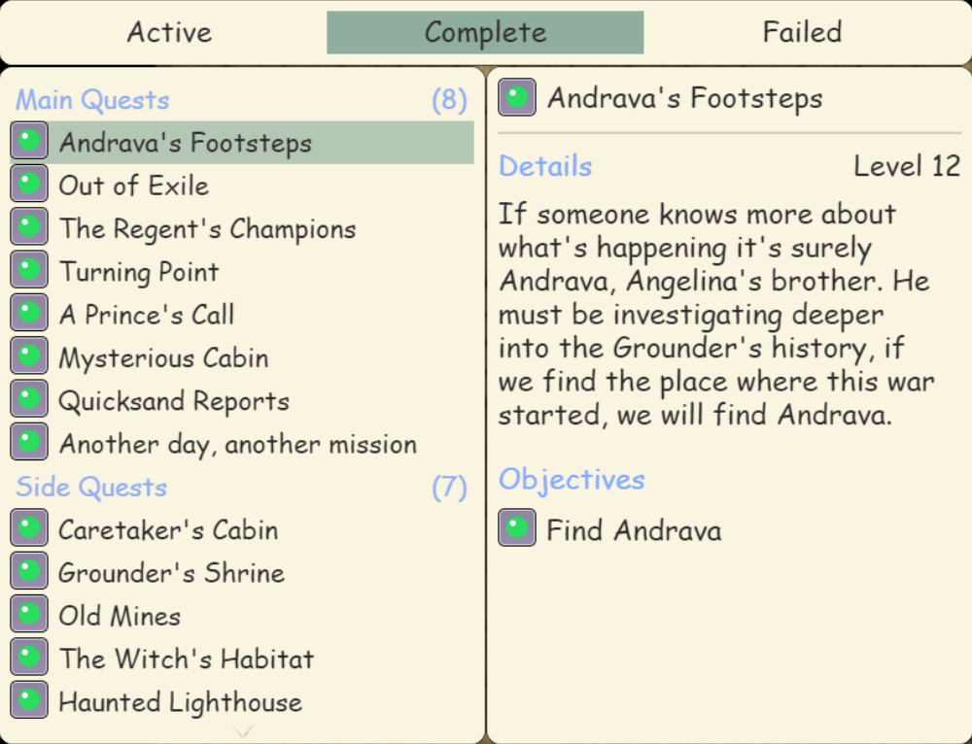Select the quest Quicksand Reports
This screenshot has height=744, width=972.
tap(174, 399)
